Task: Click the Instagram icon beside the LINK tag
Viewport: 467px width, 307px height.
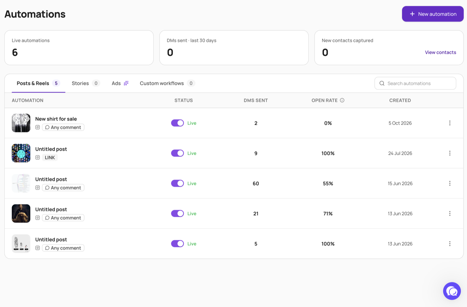Action: (x=38, y=157)
